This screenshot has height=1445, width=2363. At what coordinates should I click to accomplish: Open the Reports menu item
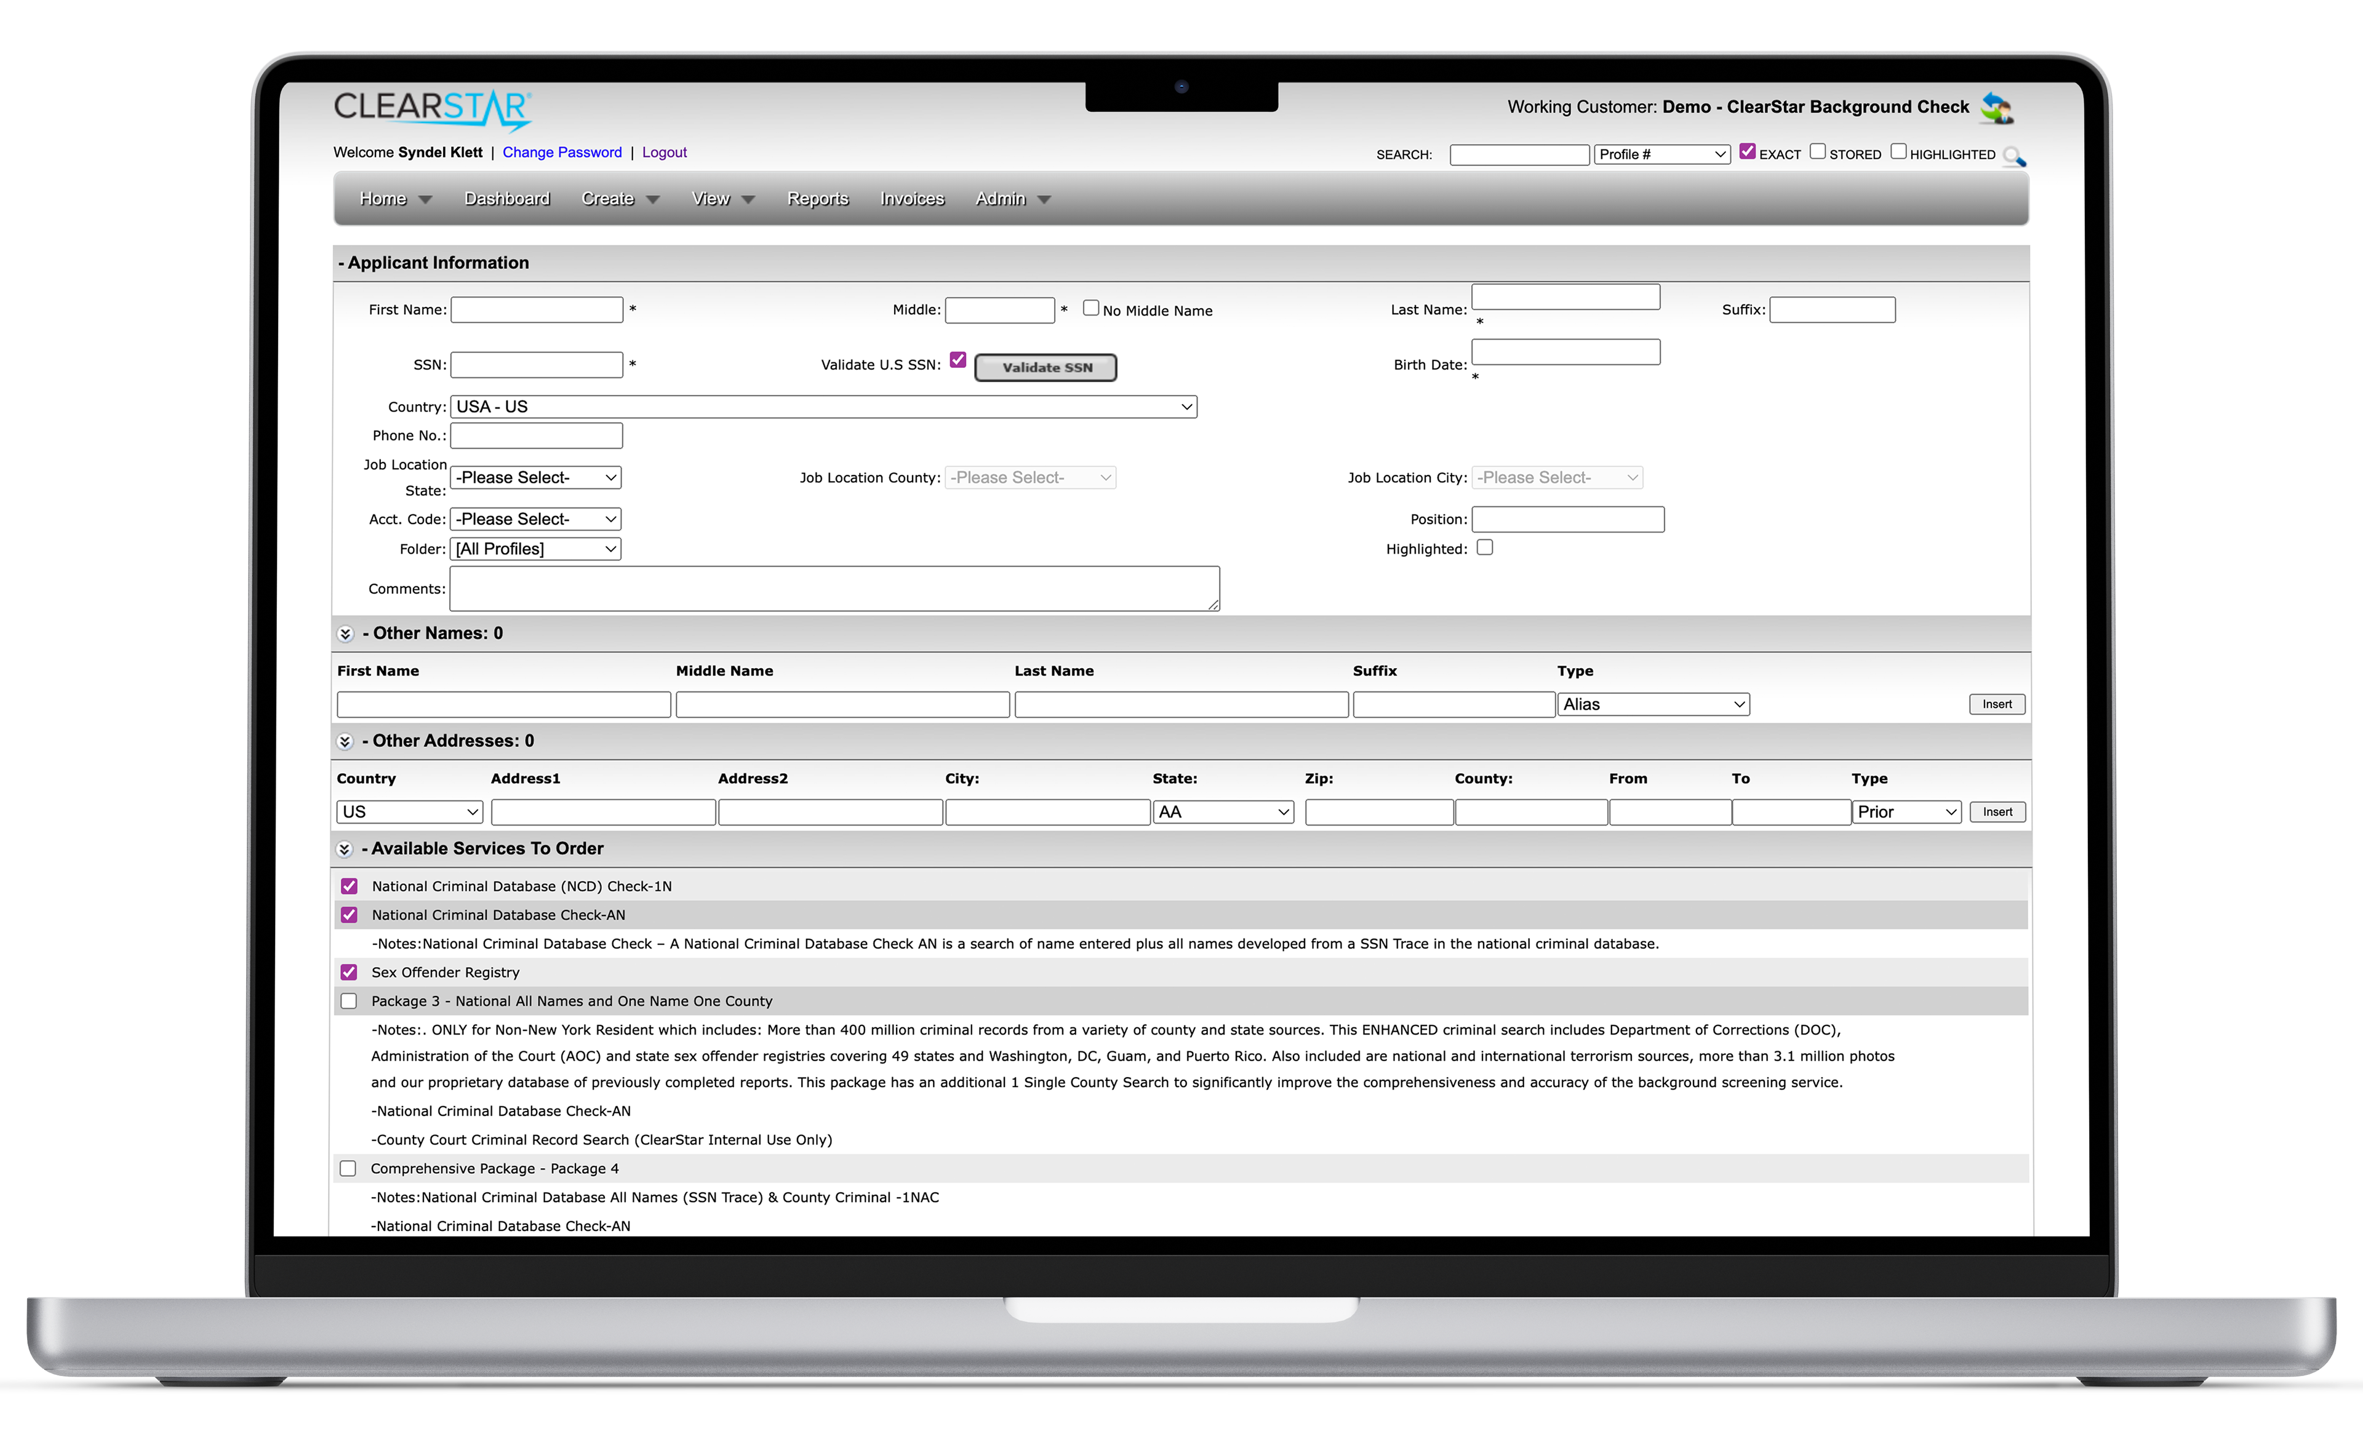click(x=817, y=199)
